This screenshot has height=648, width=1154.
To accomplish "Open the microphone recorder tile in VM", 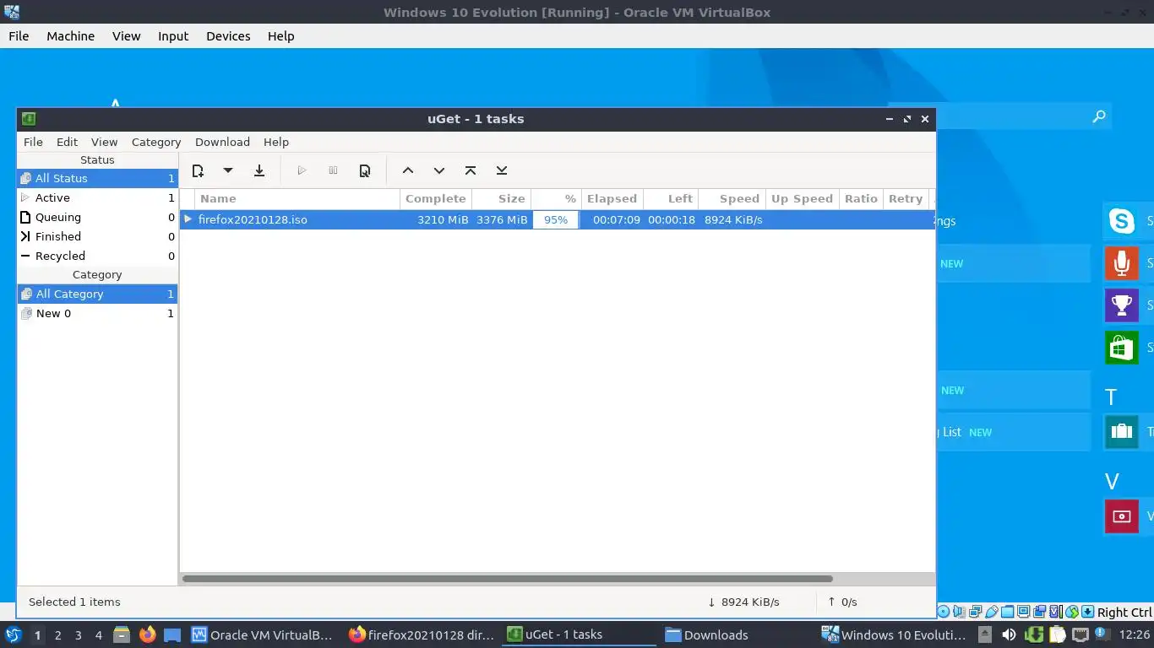I will [x=1122, y=263].
